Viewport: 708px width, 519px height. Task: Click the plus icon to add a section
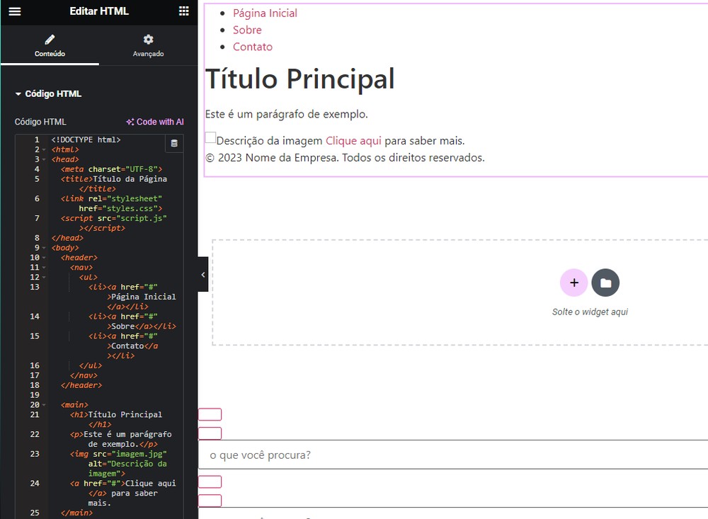pyautogui.click(x=573, y=283)
